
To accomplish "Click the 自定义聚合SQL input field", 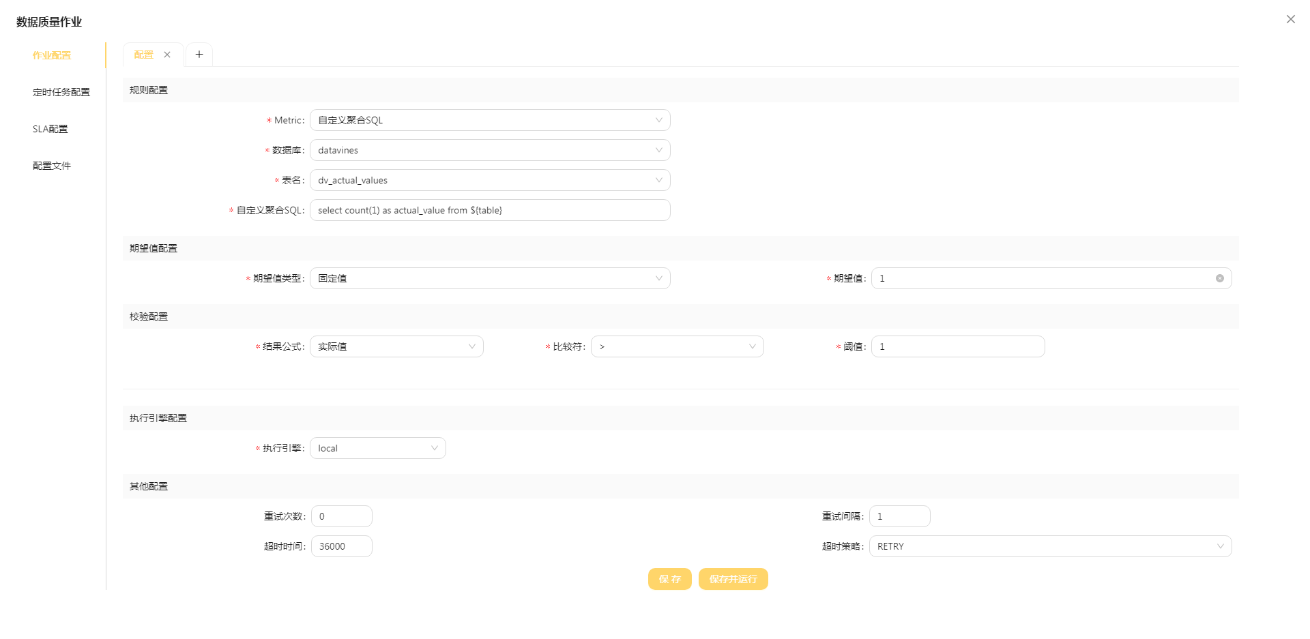I will click(x=490, y=210).
